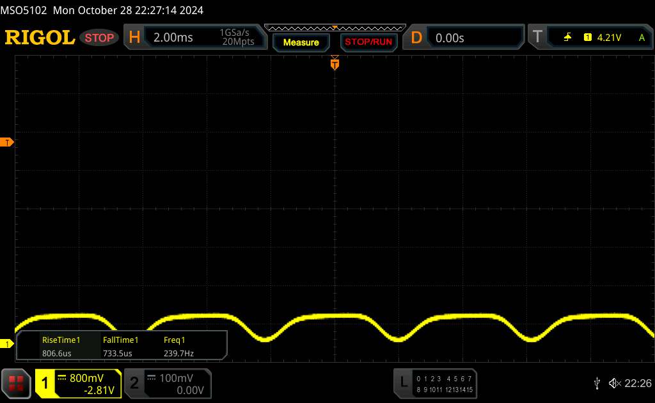Screen dimensions: 655x403
Task: Click the gray T trigger icon
Action: (537, 38)
